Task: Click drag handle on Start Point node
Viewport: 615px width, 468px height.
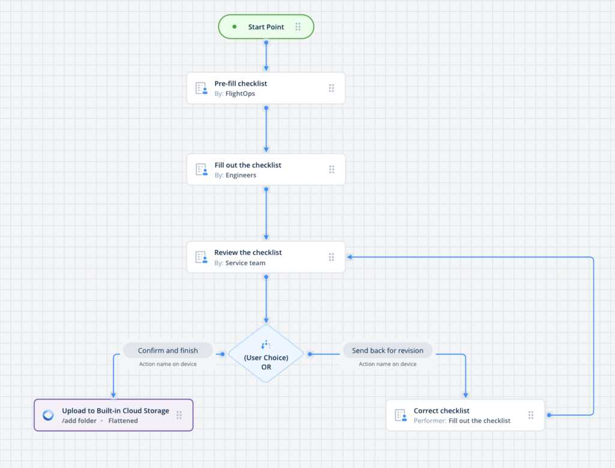Action: point(298,27)
